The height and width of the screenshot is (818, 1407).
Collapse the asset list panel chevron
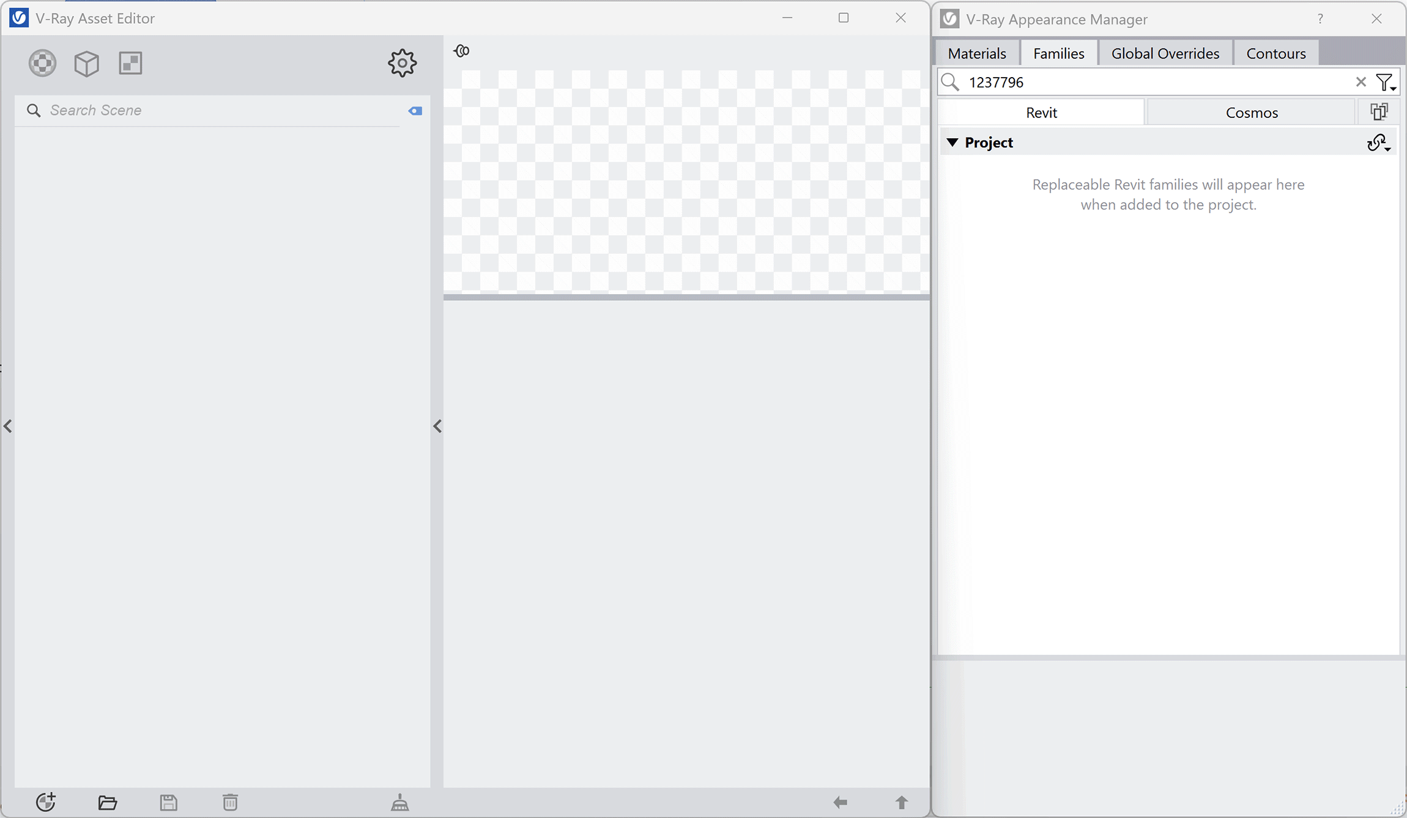437,426
